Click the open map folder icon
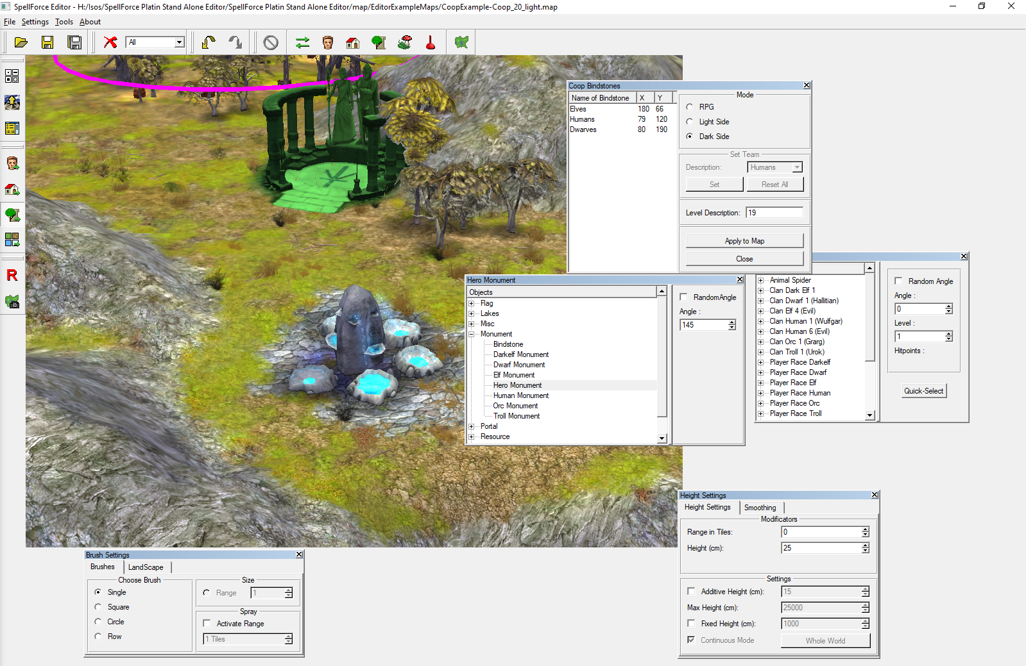This screenshot has width=1026, height=666. 21,42
